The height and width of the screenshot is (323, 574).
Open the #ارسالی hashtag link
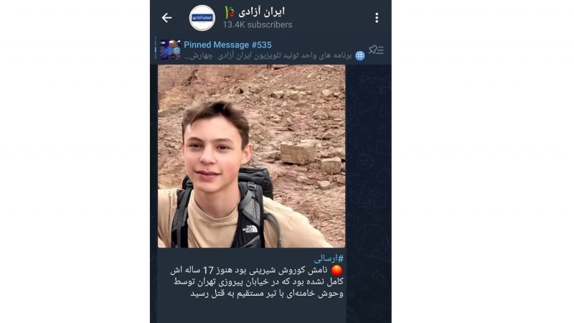click(329, 258)
